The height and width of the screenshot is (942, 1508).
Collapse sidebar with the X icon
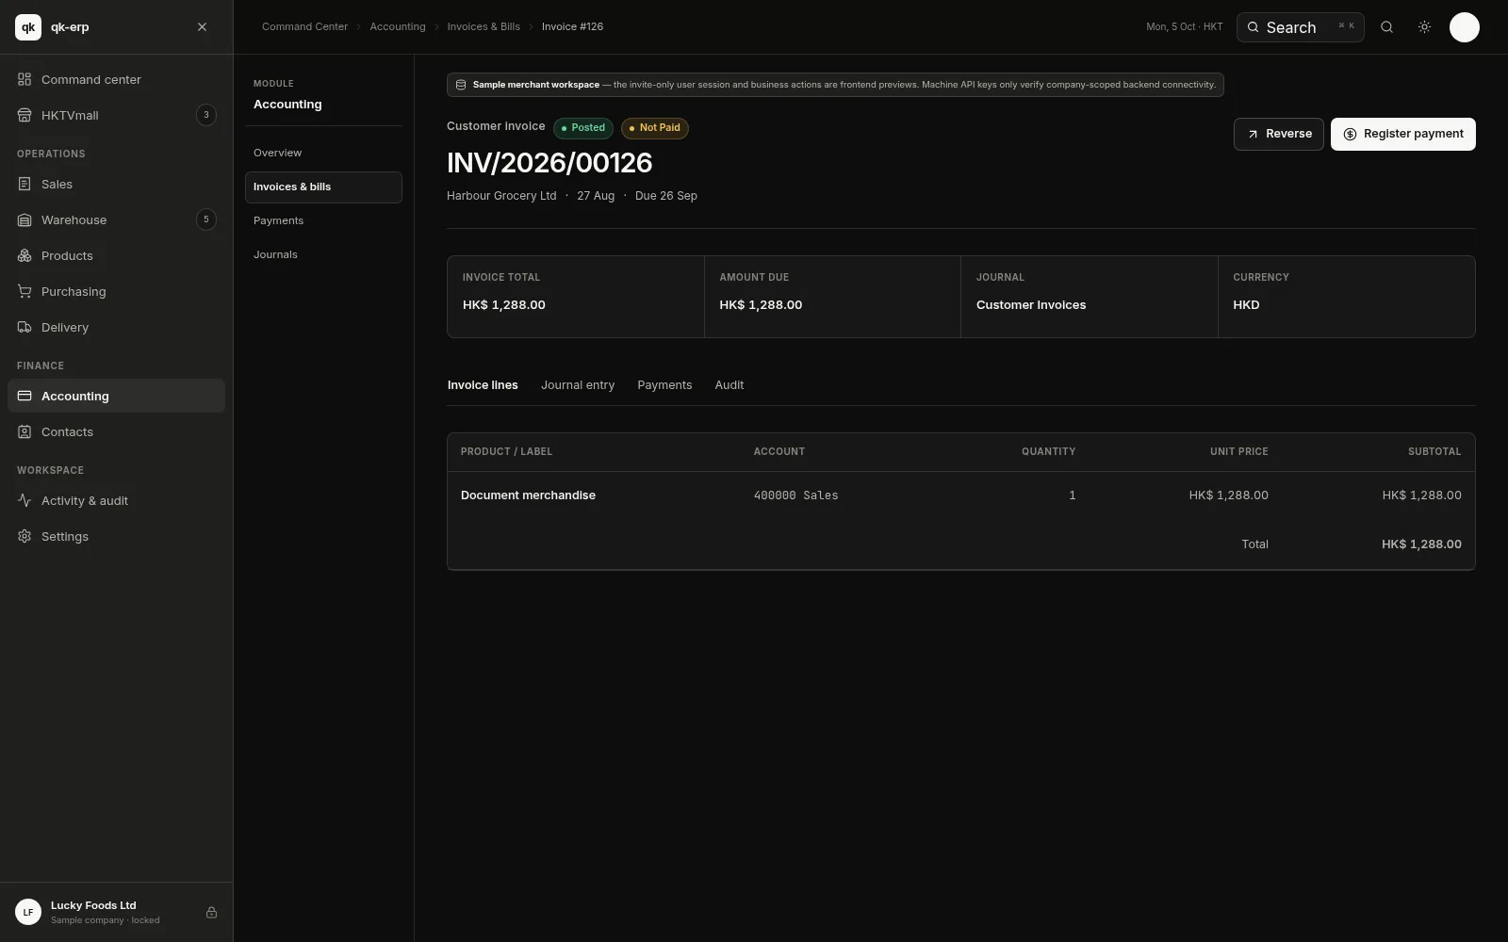click(202, 27)
